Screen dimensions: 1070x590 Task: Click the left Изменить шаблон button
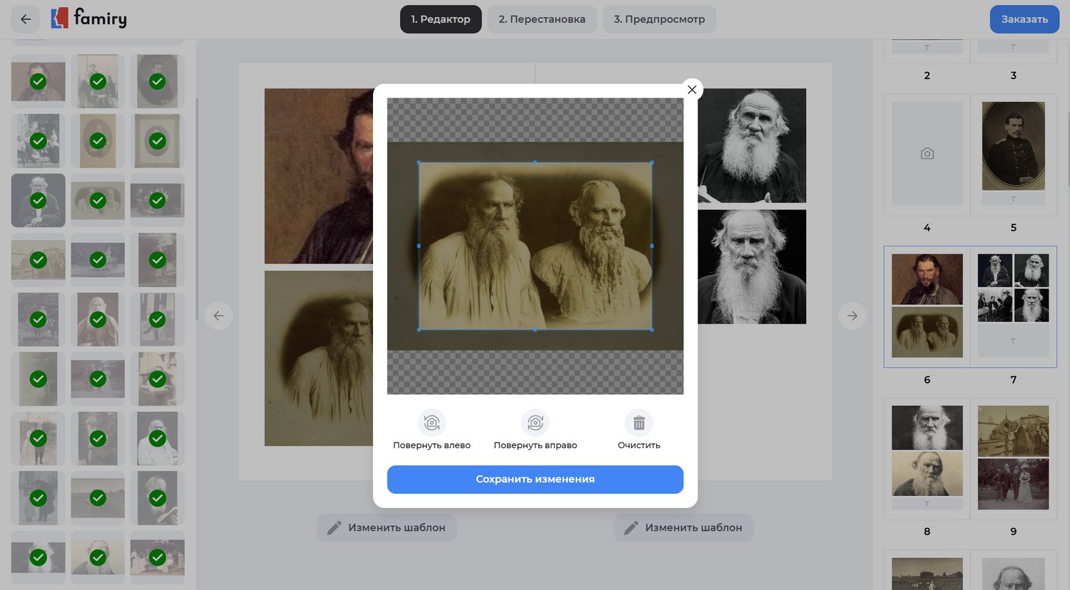387,528
